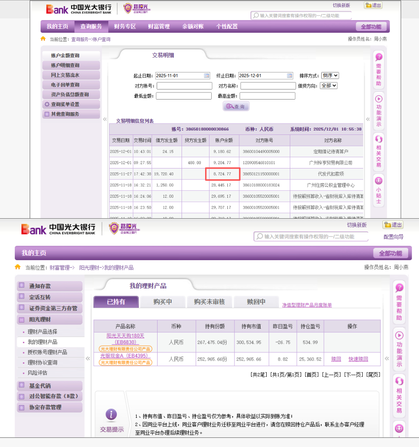Expand the 基金代销 sidebar section

point(21,385)
